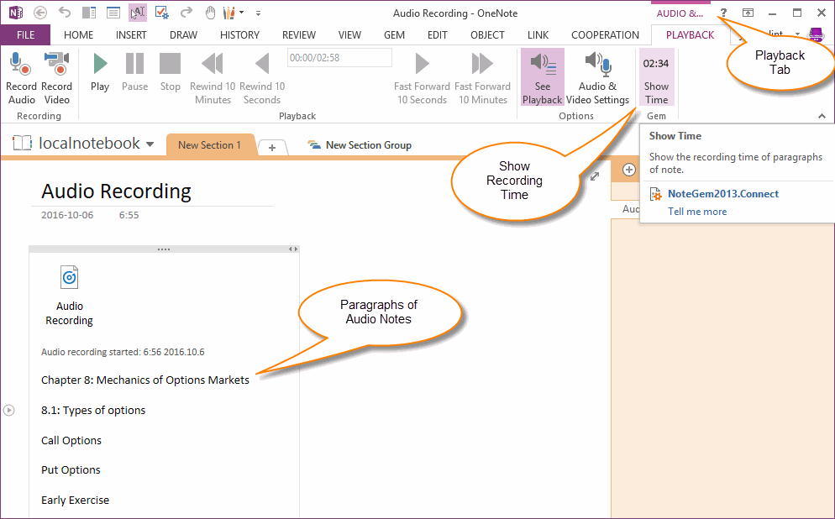Click the page time 6:55
Image resolution: width=835 pixels, height=519 pixels.
tap(129, 215)
